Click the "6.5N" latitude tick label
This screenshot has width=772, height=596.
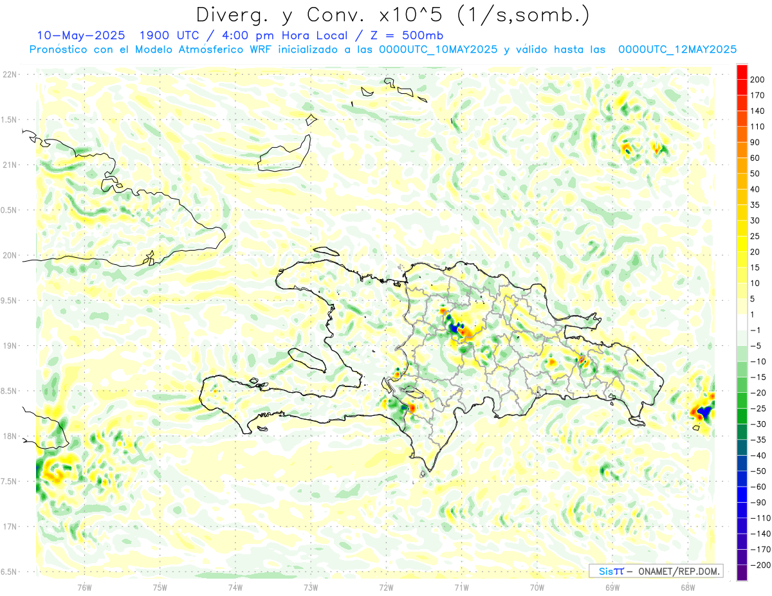pos(10,572)
